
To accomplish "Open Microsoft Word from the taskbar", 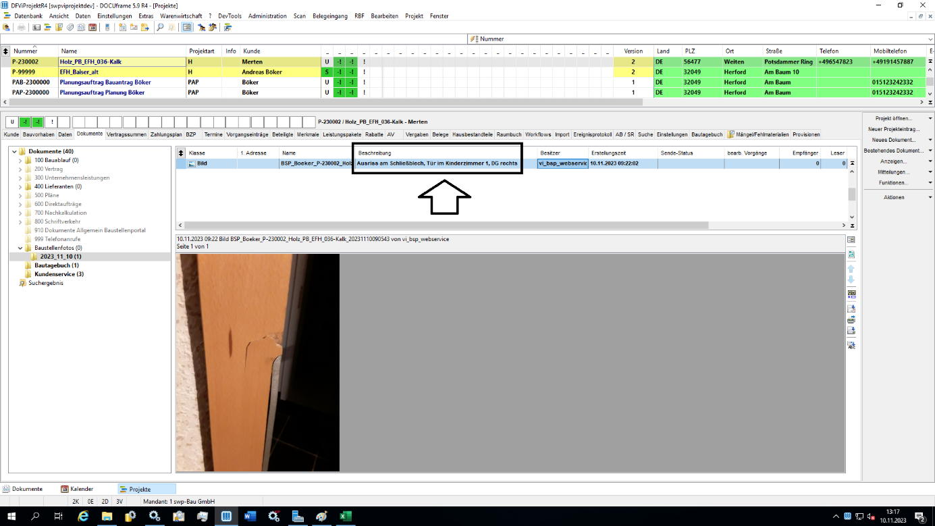I will click(x=250, y=517).
